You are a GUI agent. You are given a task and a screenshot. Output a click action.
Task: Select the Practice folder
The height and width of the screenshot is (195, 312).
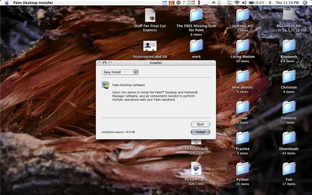tap(243, 138)
